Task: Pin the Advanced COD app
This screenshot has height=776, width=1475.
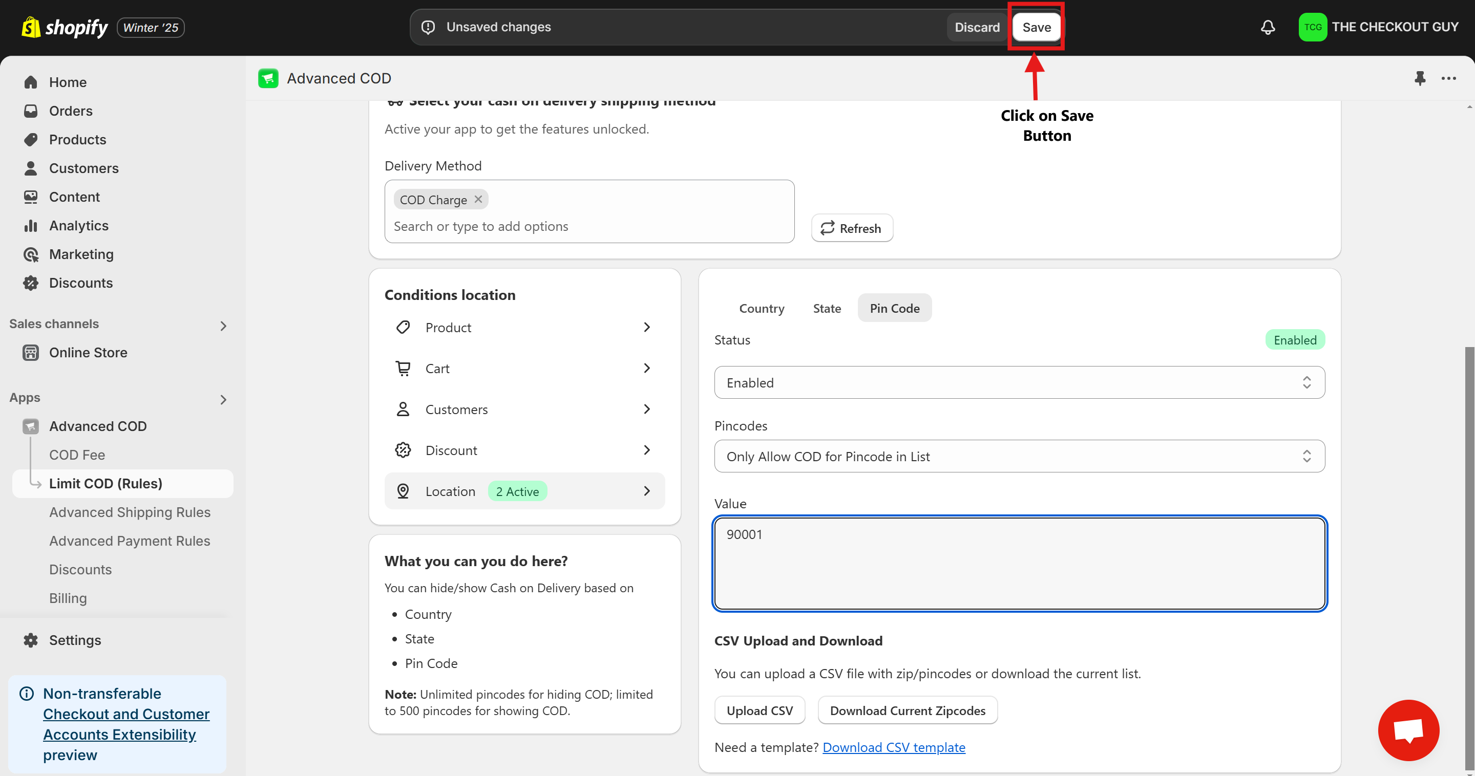Action: 1420,78
